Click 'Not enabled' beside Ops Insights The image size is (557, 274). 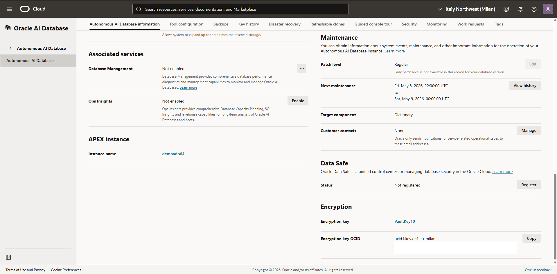[173, 101]
